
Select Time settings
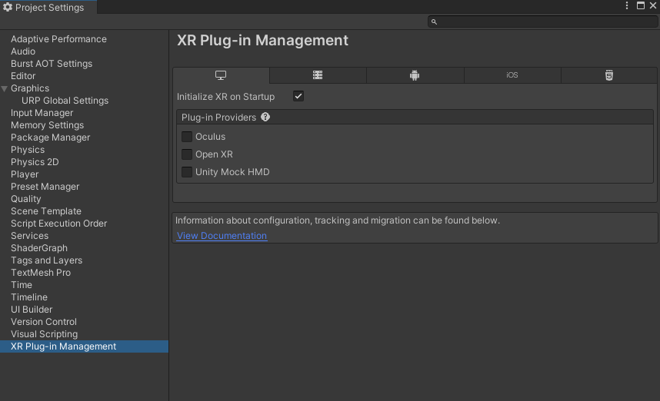[21, 285]
